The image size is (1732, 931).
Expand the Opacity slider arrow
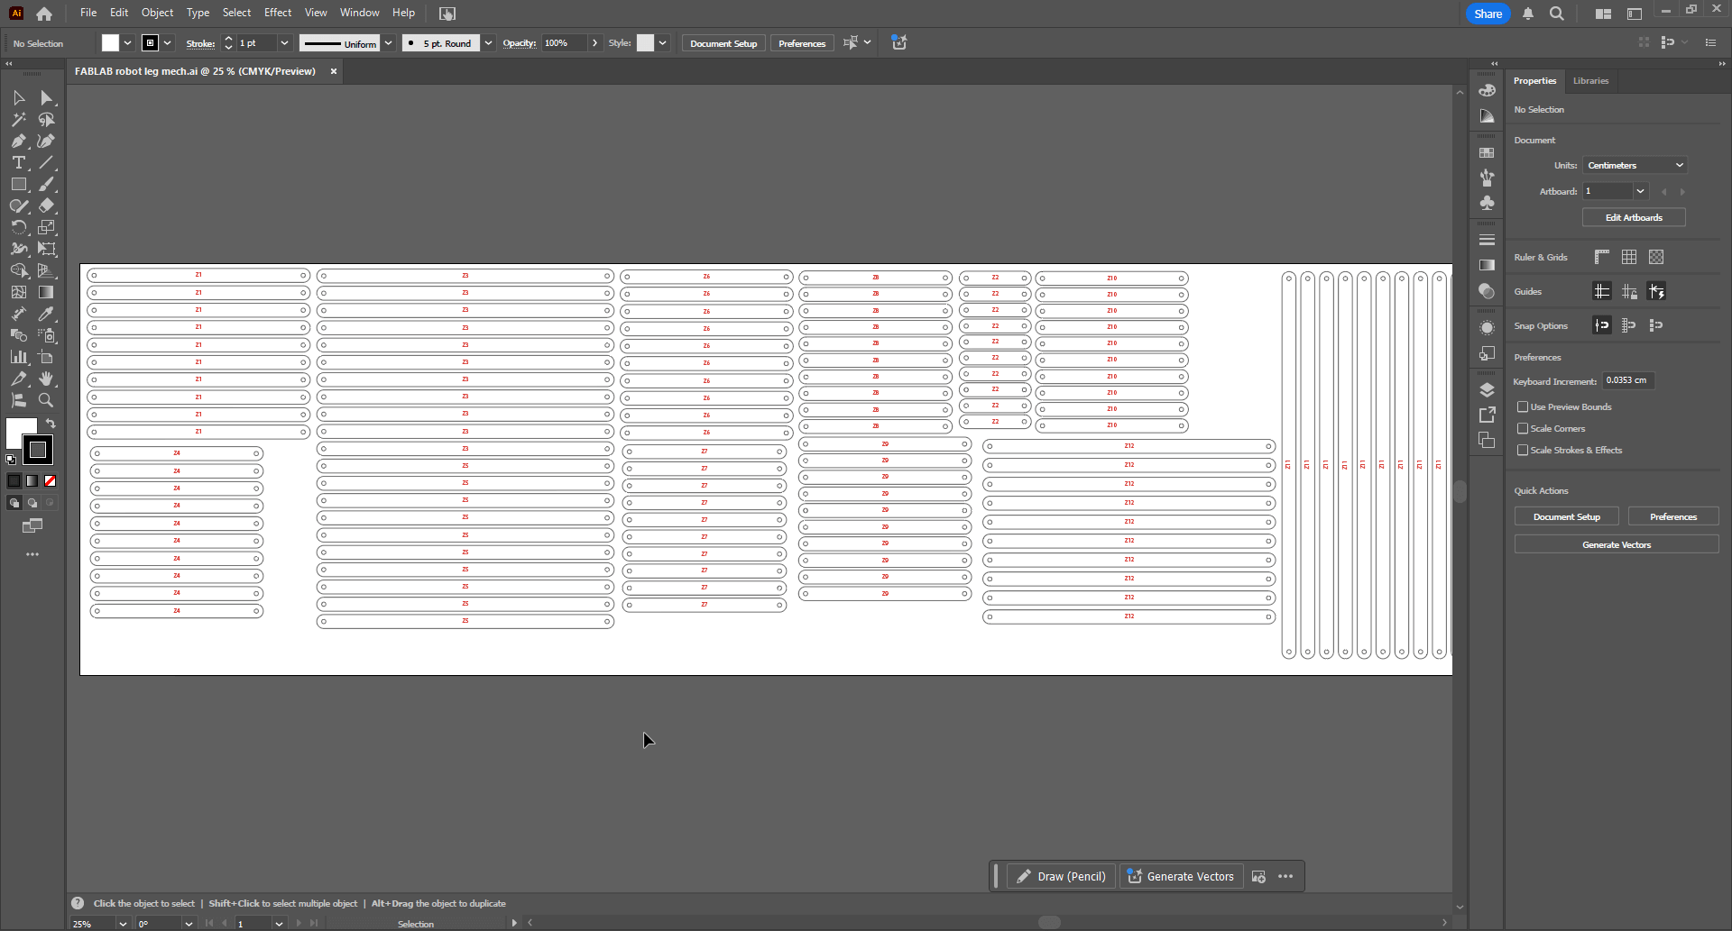pos(594,43)
